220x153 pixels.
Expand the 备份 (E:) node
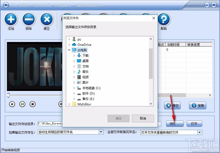click(74, 99)
